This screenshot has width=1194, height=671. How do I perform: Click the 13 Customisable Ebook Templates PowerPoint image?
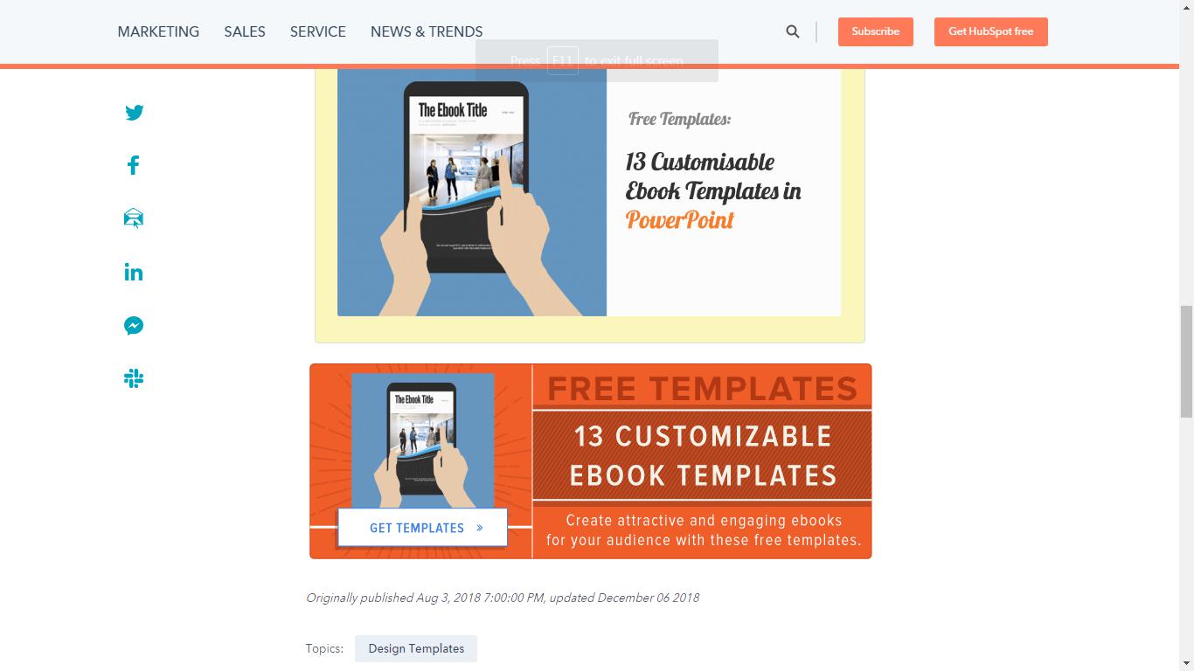(x=589, y=191)
